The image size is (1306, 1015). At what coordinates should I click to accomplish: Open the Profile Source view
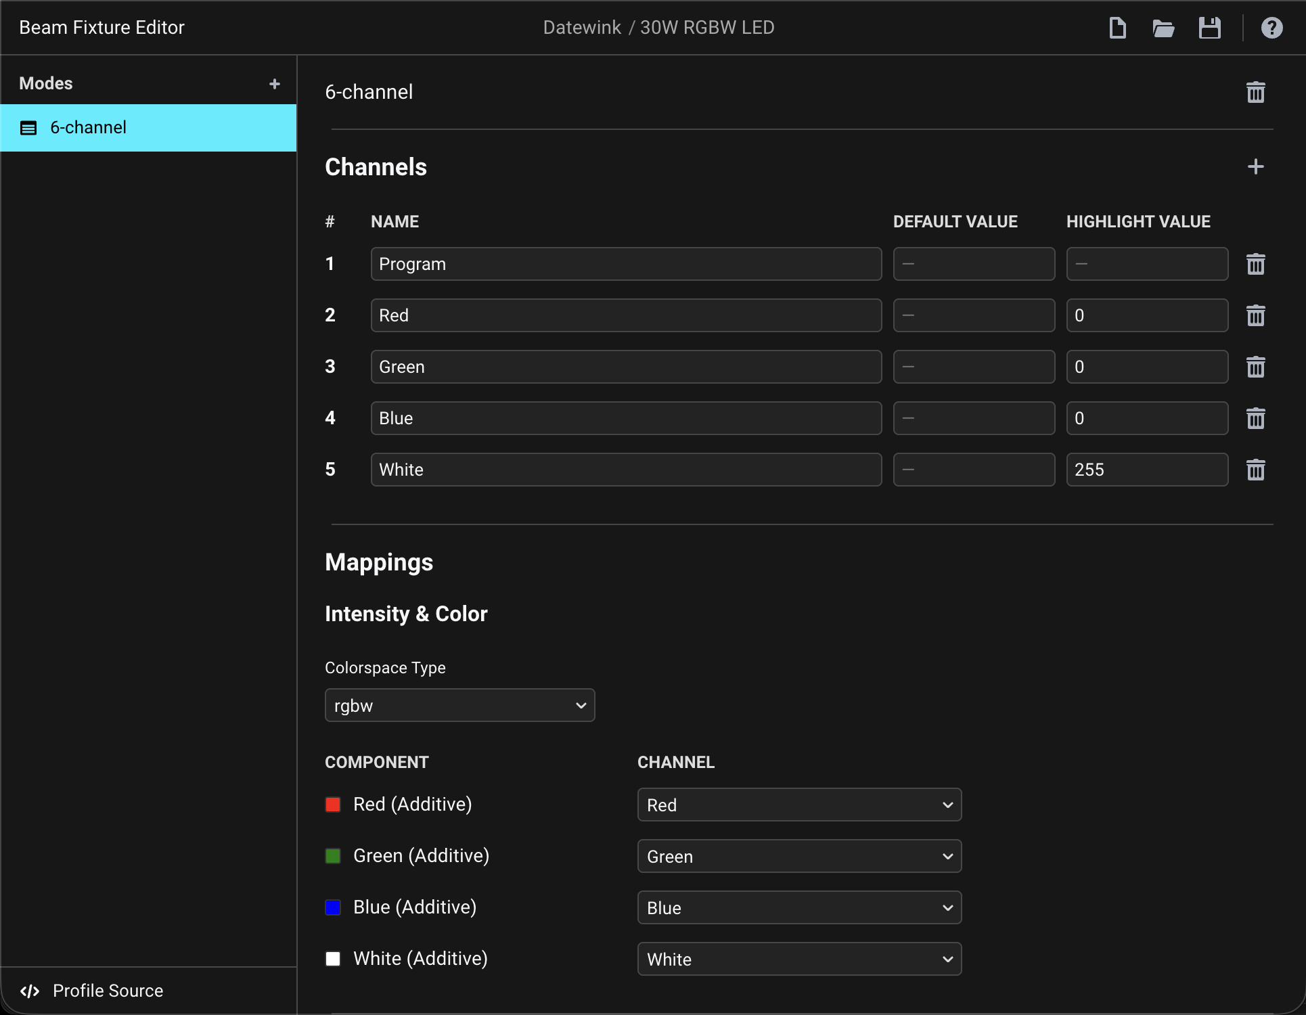coord(107,991)
